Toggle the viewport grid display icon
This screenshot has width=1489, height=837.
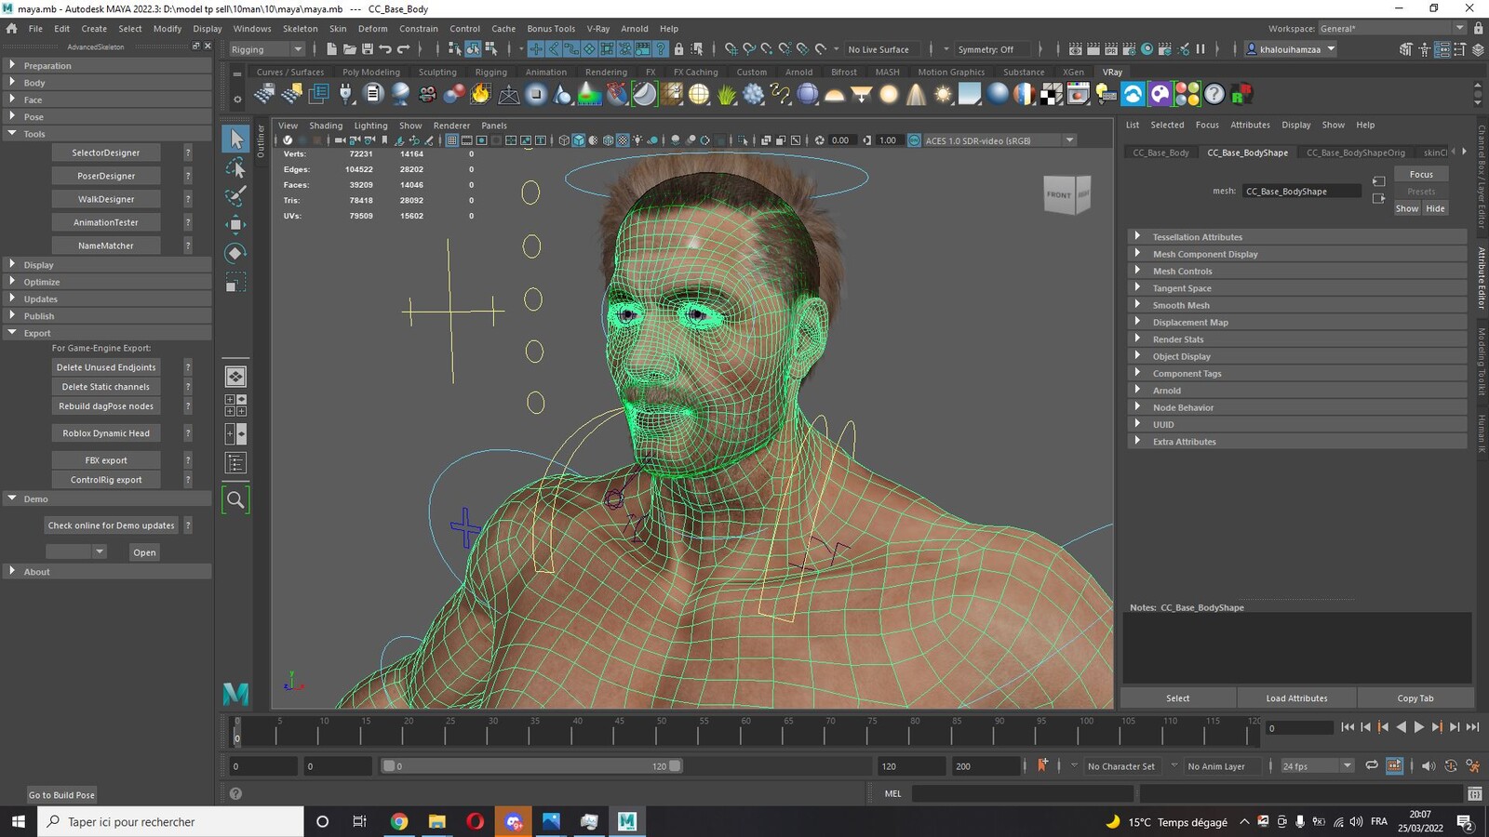tap(452, 140)
